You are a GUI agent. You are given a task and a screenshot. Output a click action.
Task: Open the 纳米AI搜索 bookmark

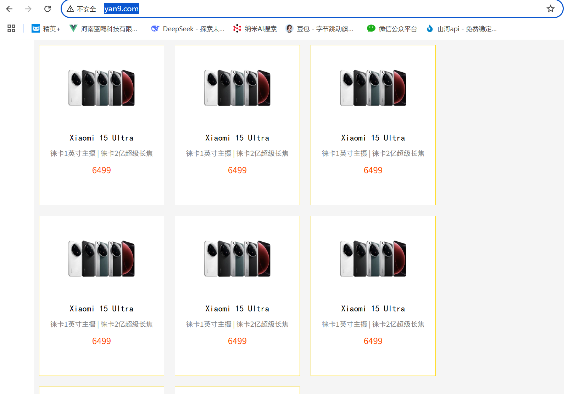tap(255, 29)
